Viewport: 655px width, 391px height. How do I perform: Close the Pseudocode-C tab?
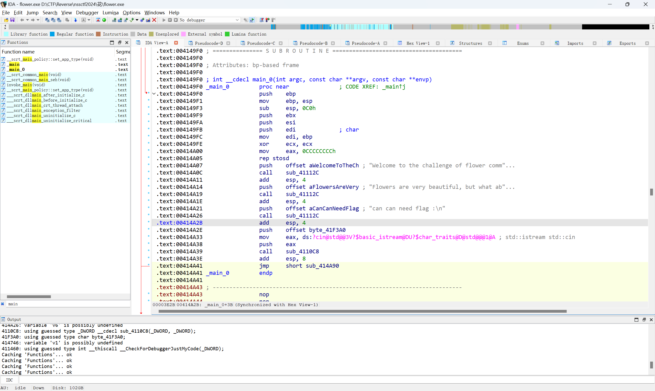point(281,43)
